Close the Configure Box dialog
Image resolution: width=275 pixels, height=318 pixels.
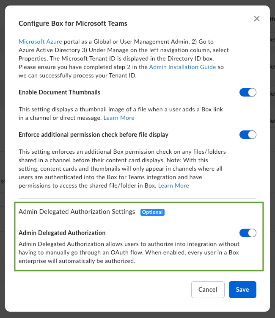256,19
